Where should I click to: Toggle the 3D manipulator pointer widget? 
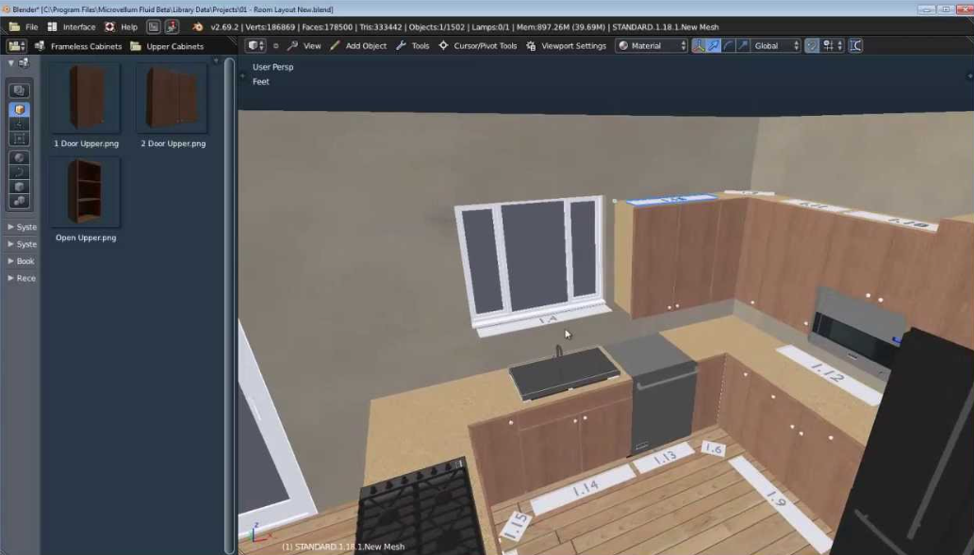tap(700, 45)
